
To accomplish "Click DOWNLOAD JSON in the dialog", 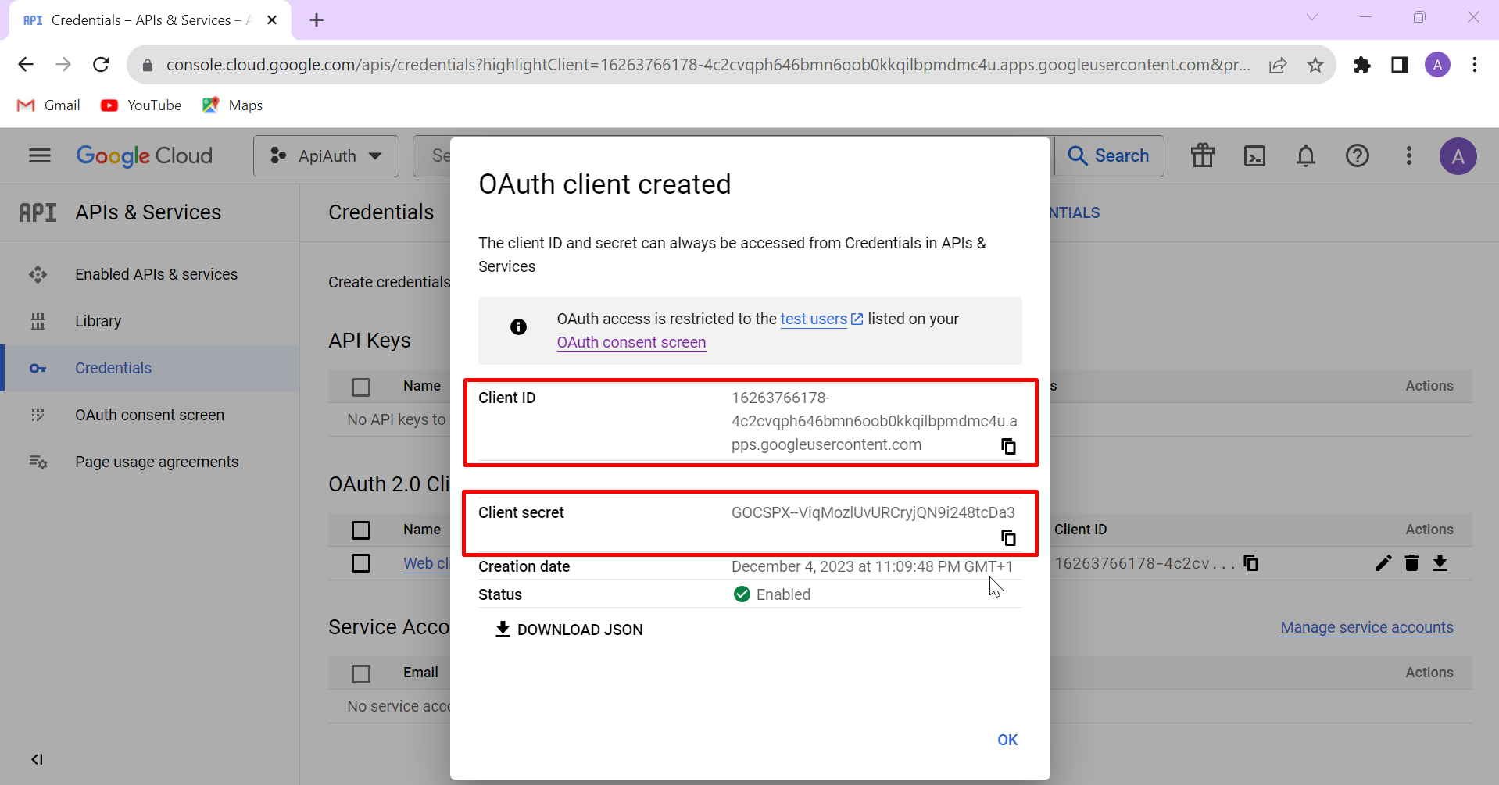I will [568, 630].
